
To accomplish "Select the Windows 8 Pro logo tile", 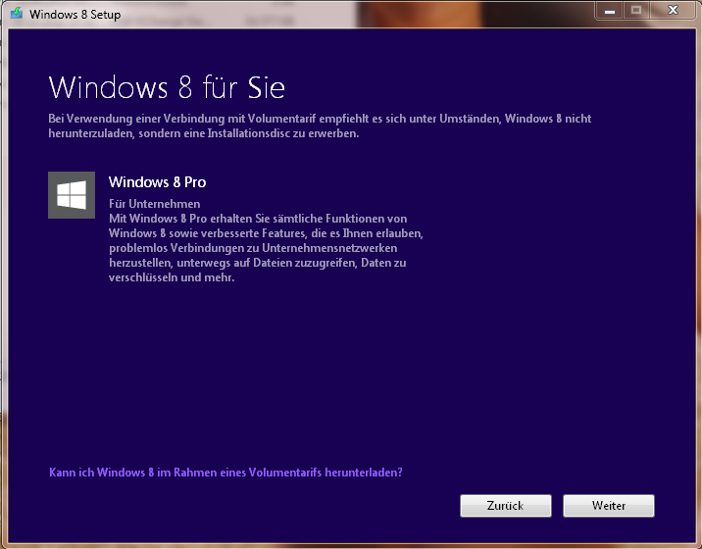I will click(x=72, y=195).
